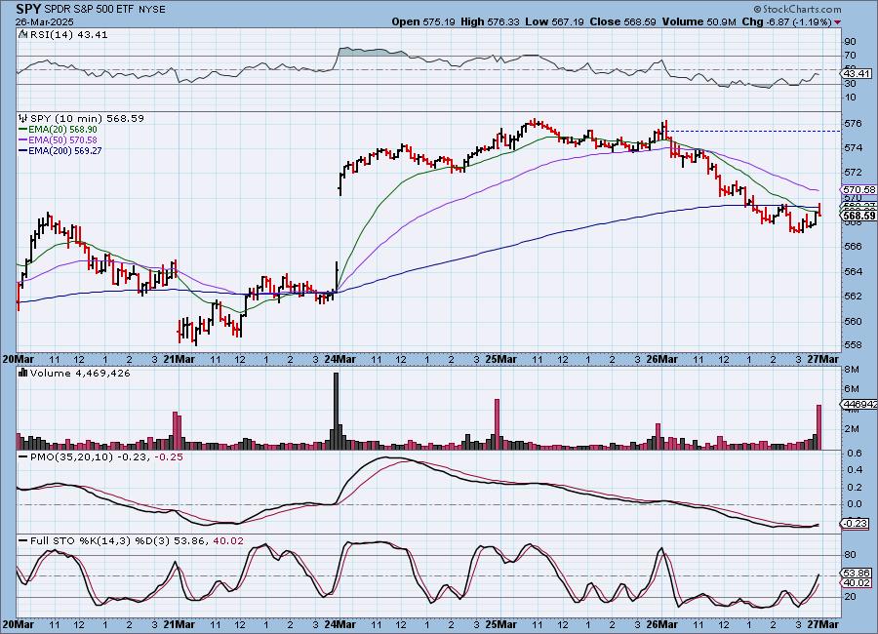Click the RSI indicator icon beside RSI(14)
Viewport: 878px width, 634px height.
[23, 34]
